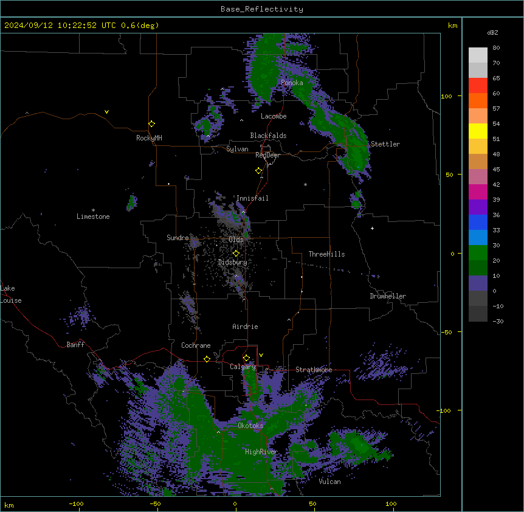Viewport: 524px width, 512px height.
Task: Click the HighRiver city label
Action: 261,452
